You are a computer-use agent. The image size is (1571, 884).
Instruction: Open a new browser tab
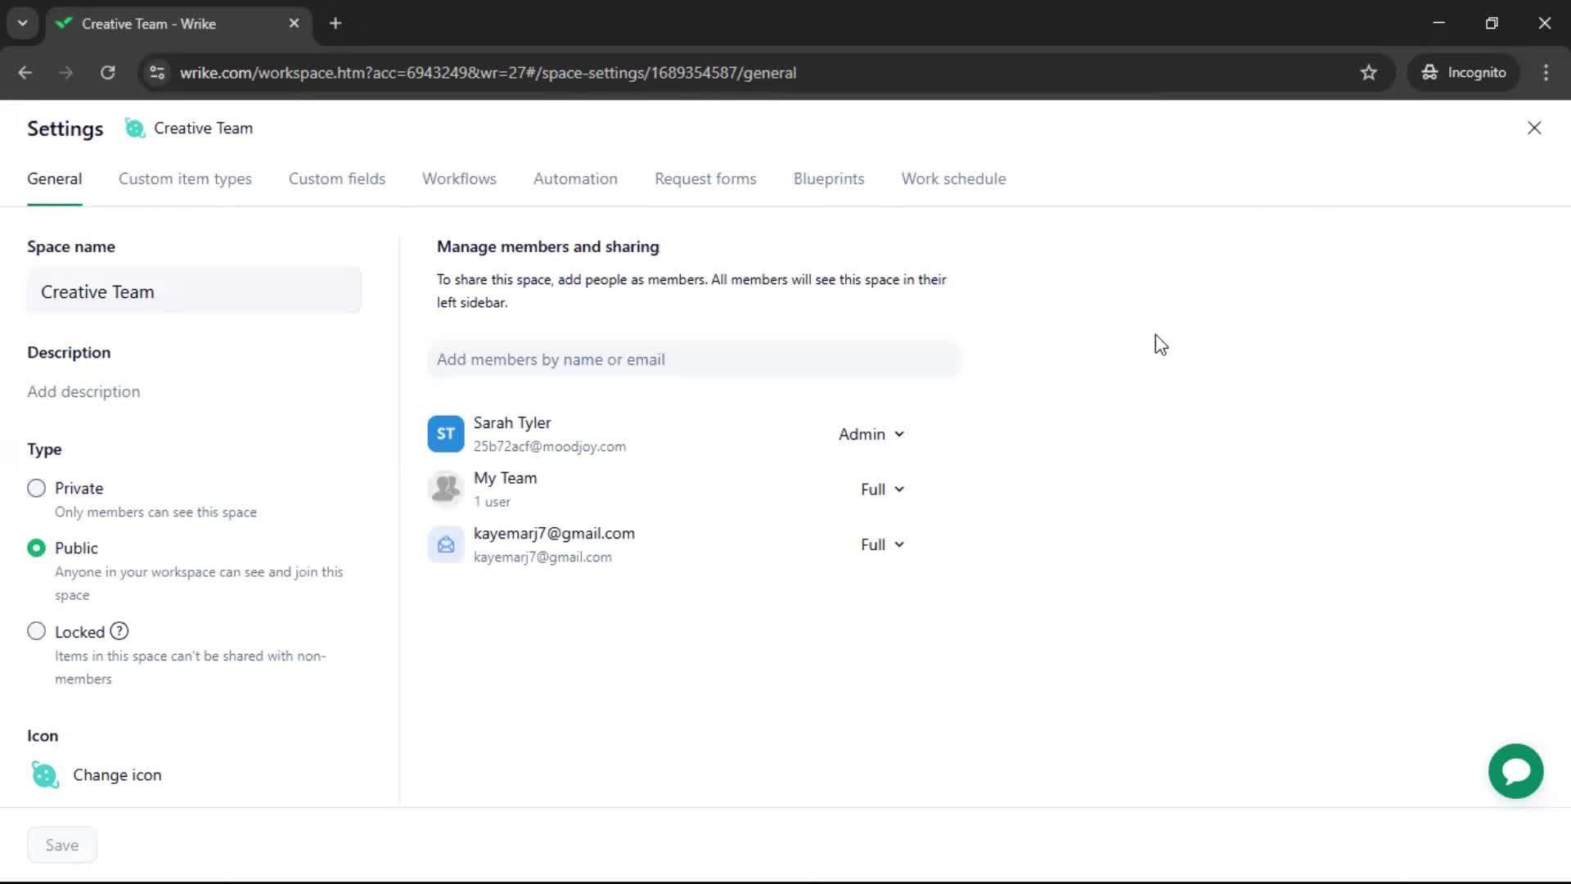tap(335, 23)
